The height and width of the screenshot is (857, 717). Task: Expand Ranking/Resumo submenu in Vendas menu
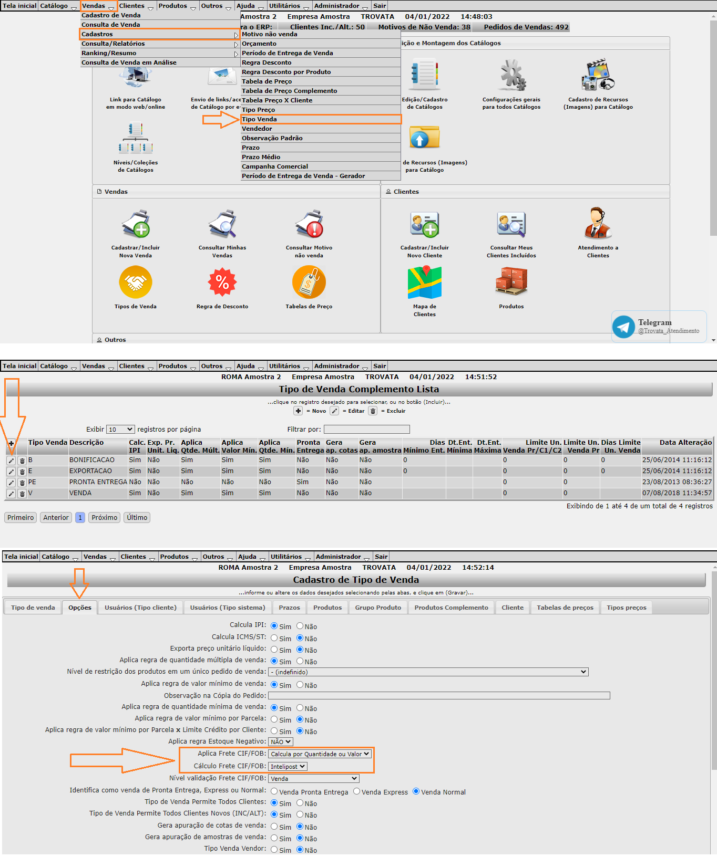point(160,53)
